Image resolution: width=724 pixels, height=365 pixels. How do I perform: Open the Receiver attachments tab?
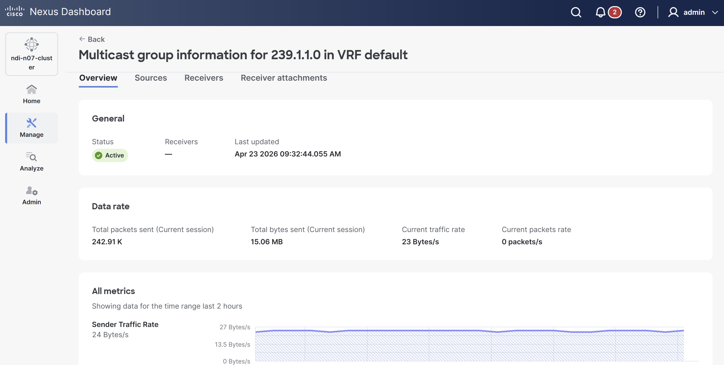(x=284, y=78)
